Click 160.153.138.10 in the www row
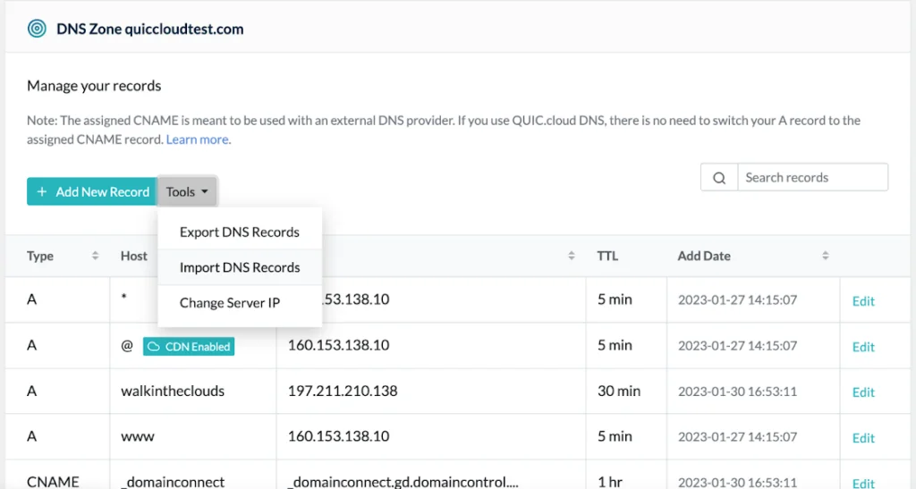 tap(338, 436)
